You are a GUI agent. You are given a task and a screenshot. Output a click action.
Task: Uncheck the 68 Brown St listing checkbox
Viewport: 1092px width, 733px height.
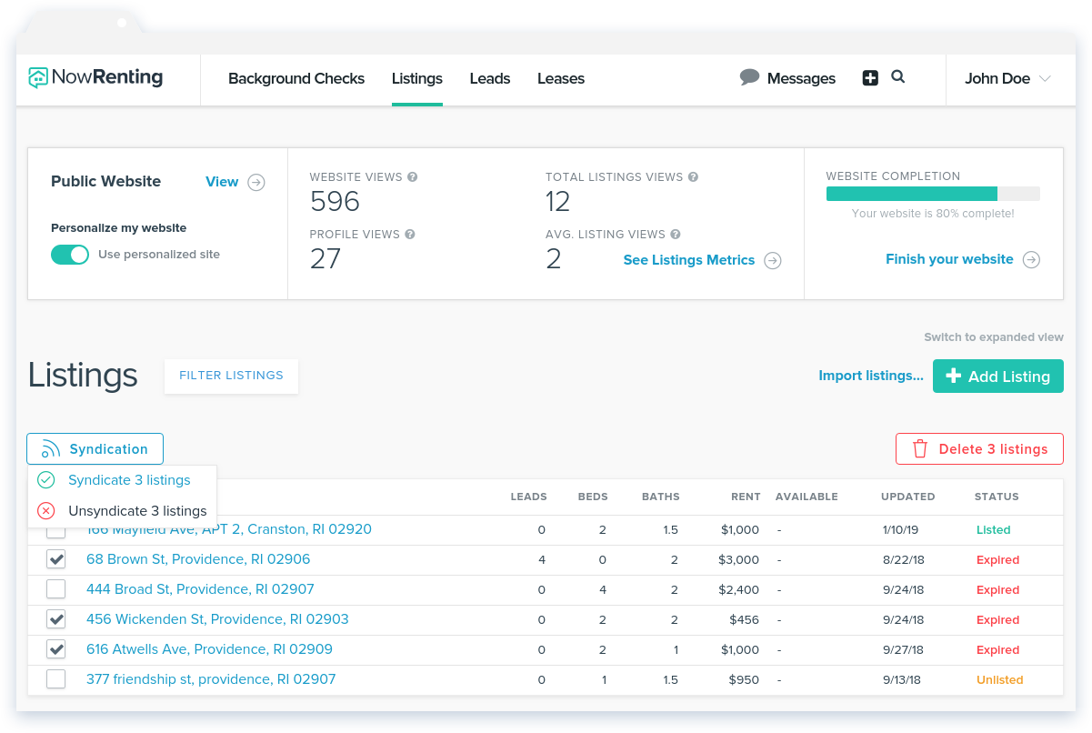[x=56, y=559]
